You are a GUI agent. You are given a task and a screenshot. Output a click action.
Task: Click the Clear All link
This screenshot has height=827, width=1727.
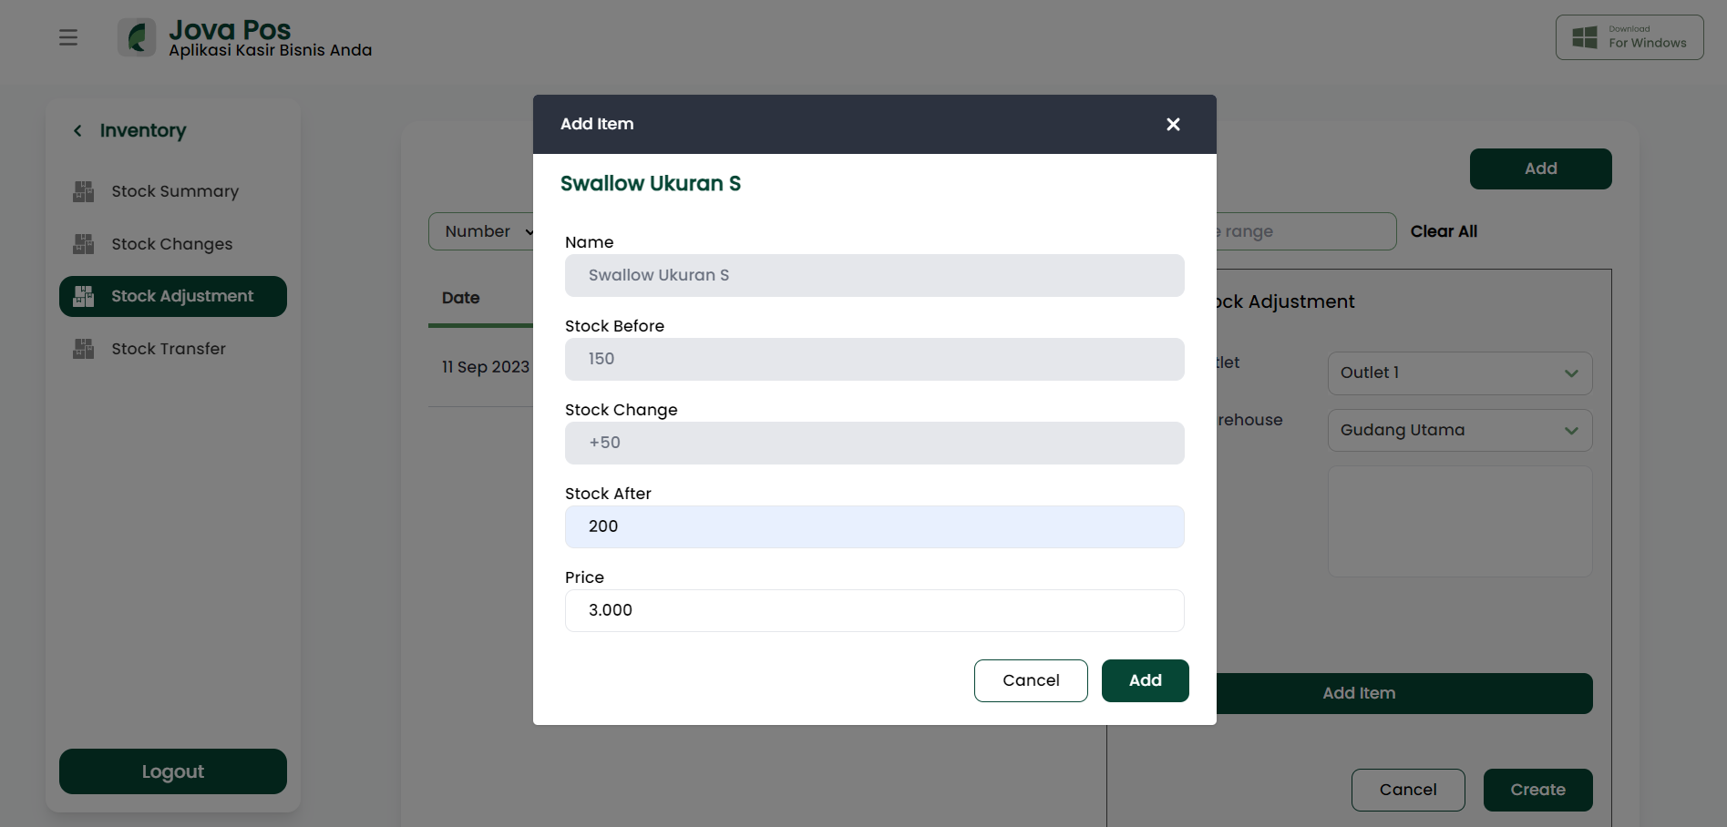(x=1444, y=231)
